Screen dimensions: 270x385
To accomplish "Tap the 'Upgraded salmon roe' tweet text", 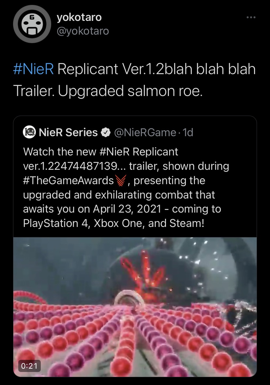I will (130, 91).
